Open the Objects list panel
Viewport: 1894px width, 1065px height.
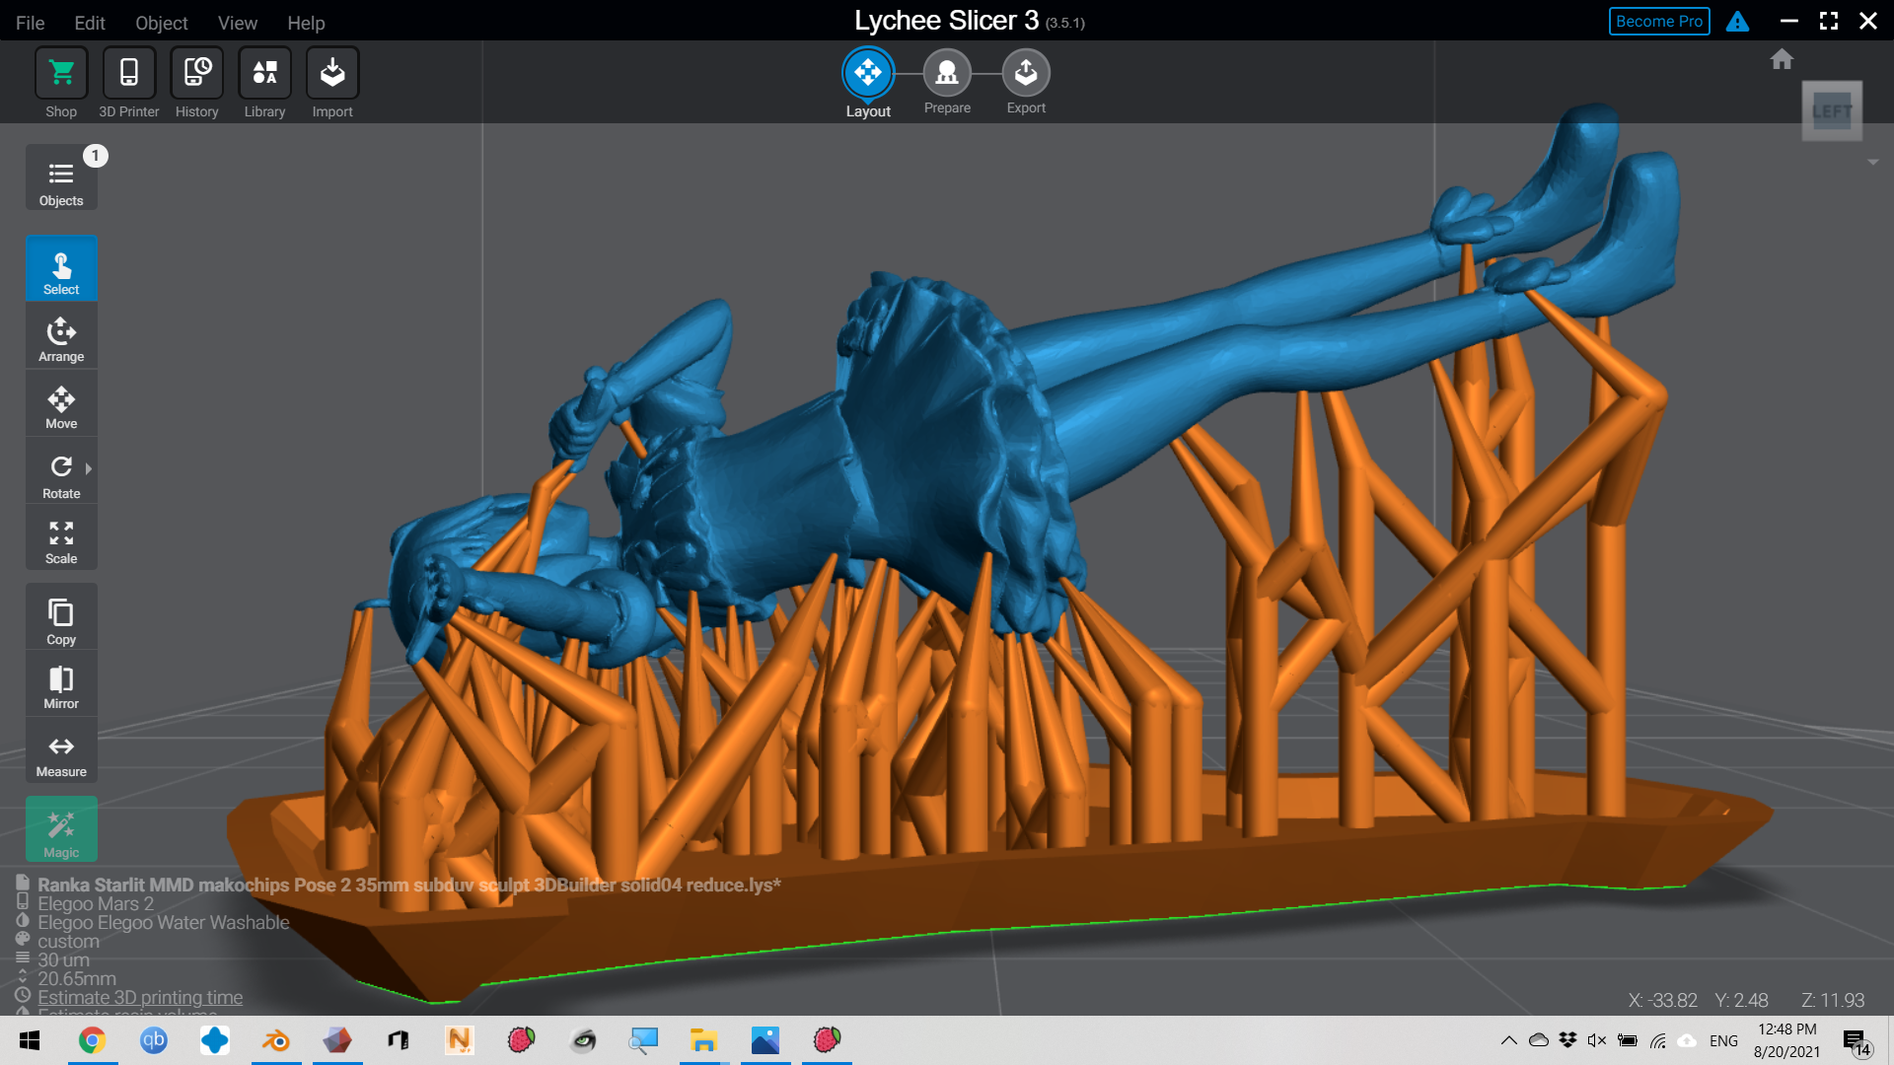coord(61,179)
